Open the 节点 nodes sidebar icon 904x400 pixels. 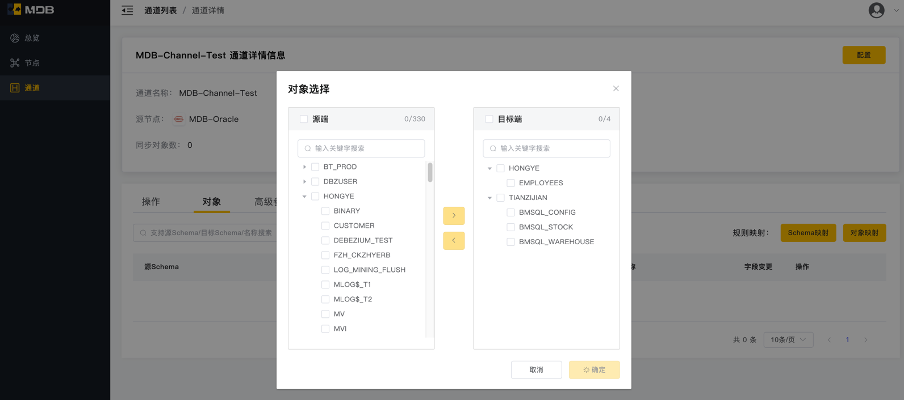[x=15, y=63]
